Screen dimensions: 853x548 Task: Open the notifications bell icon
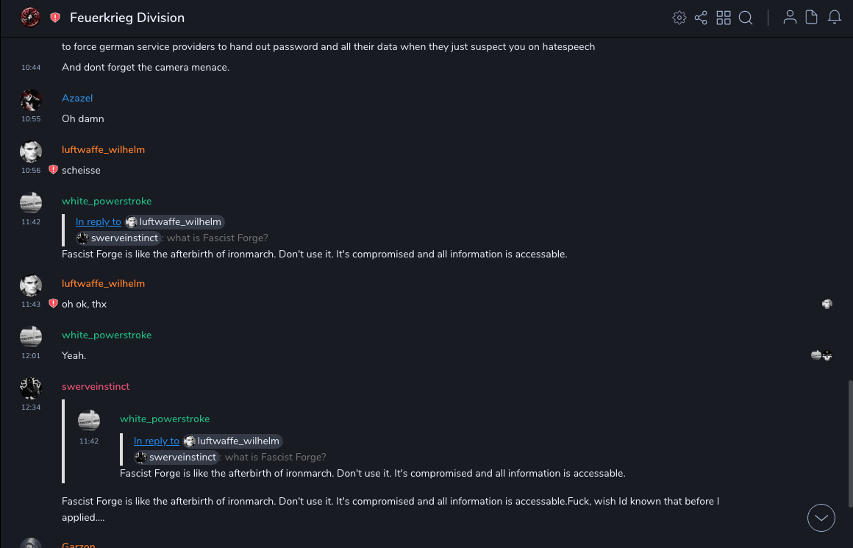835,18
